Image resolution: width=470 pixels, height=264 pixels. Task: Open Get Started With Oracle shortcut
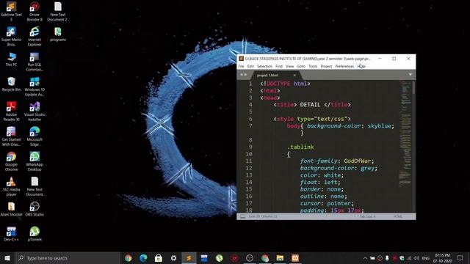point(12,136)
